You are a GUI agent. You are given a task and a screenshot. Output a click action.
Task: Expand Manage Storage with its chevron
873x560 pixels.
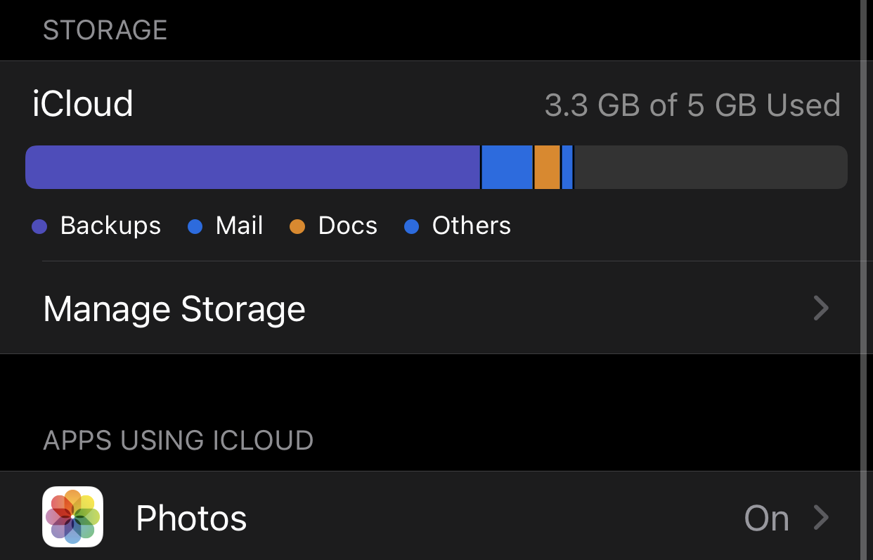point(820,309)
